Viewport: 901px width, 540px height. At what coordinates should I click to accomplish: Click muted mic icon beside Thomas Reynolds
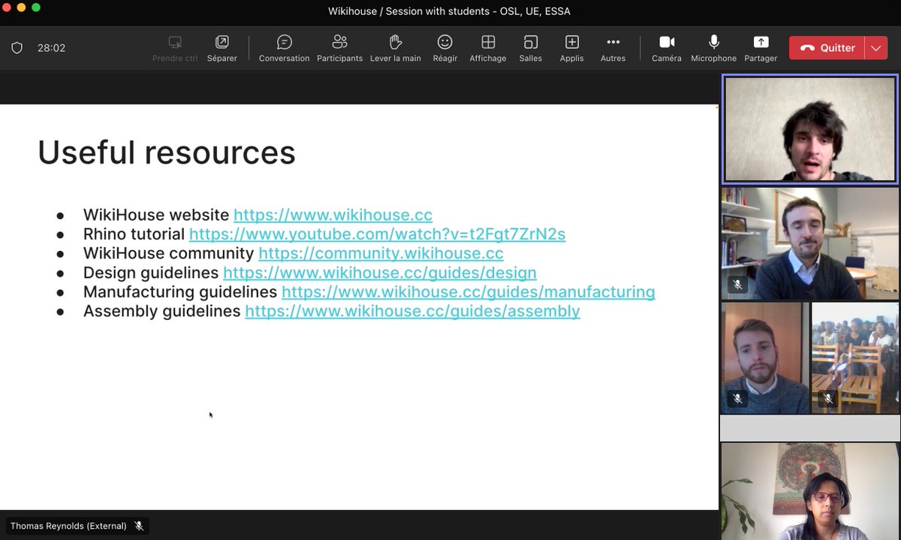click(x=139, y=526)
